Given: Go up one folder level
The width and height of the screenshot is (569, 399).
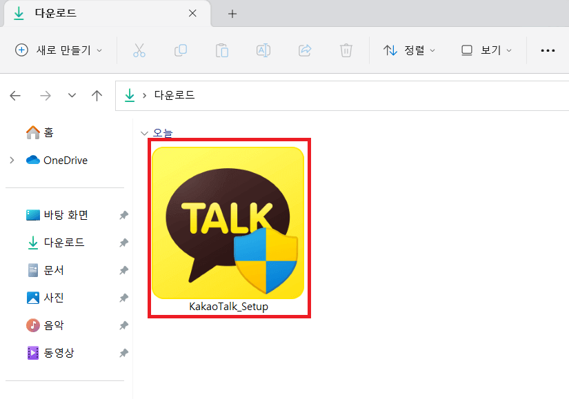Looking at the screenshot, I should pyautogui.click(x=97, y=96).
